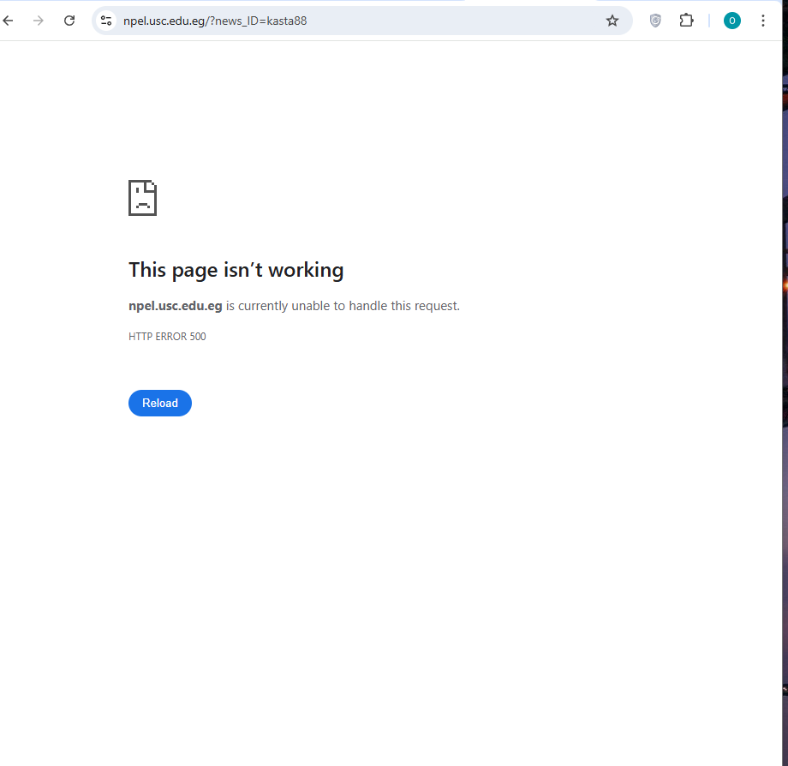
Task: Reload the page using toolbar refresh icon
Action: 69,21
